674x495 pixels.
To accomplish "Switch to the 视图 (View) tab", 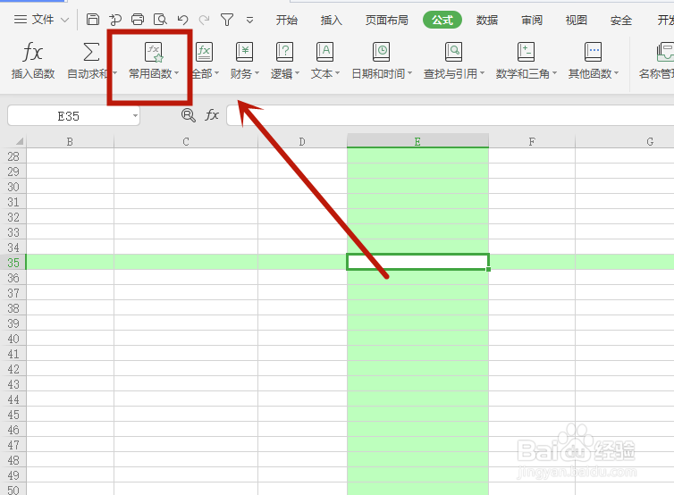I will [x=577, y=20].
